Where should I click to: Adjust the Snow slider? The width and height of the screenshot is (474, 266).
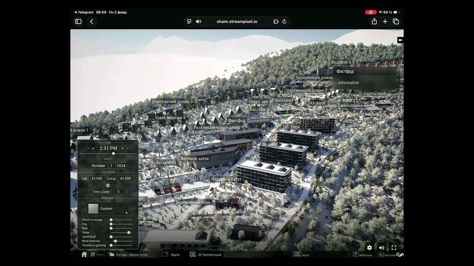[x=122, y=232]
